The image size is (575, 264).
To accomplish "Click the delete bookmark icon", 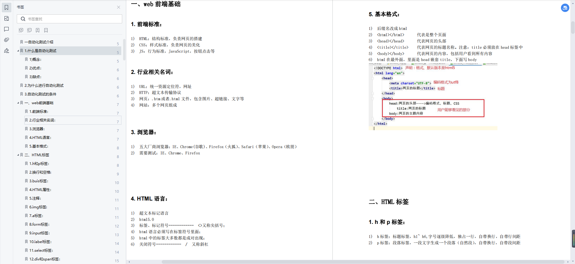I will pyautogui.click(x=46, y=30).
